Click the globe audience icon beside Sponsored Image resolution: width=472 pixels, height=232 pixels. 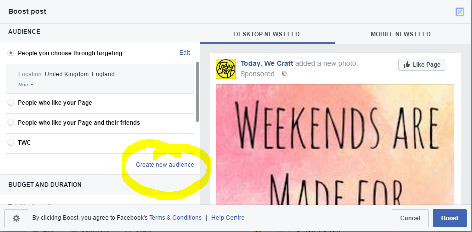click(x=284, y=73)
